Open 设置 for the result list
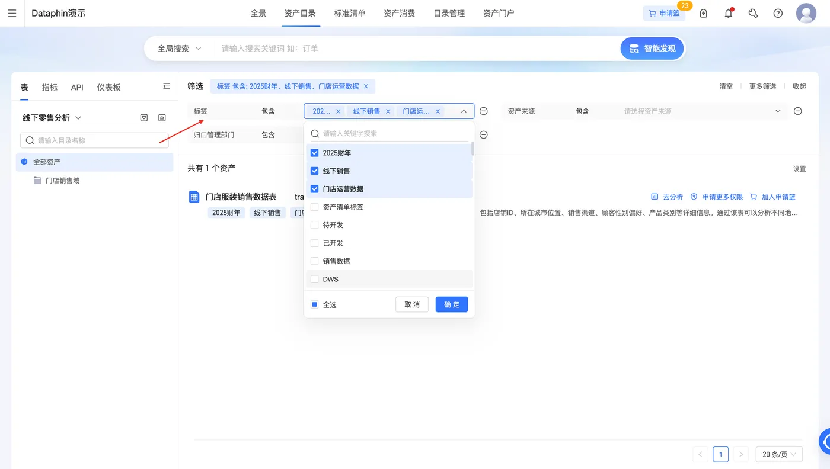Image resolution: width=830 pixels, height=469 pixels. coord(800,169)
